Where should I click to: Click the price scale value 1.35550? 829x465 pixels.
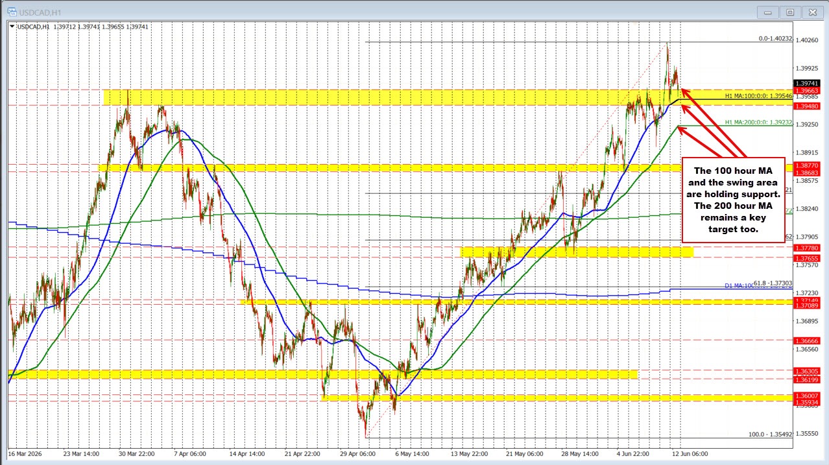coord(808,434)
